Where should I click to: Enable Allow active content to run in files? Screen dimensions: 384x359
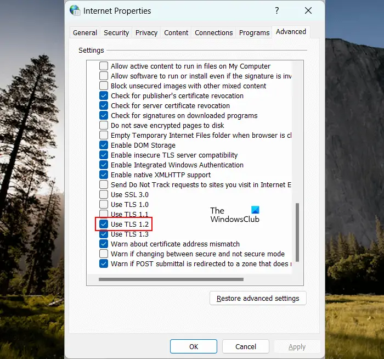(x=104, y=66)
